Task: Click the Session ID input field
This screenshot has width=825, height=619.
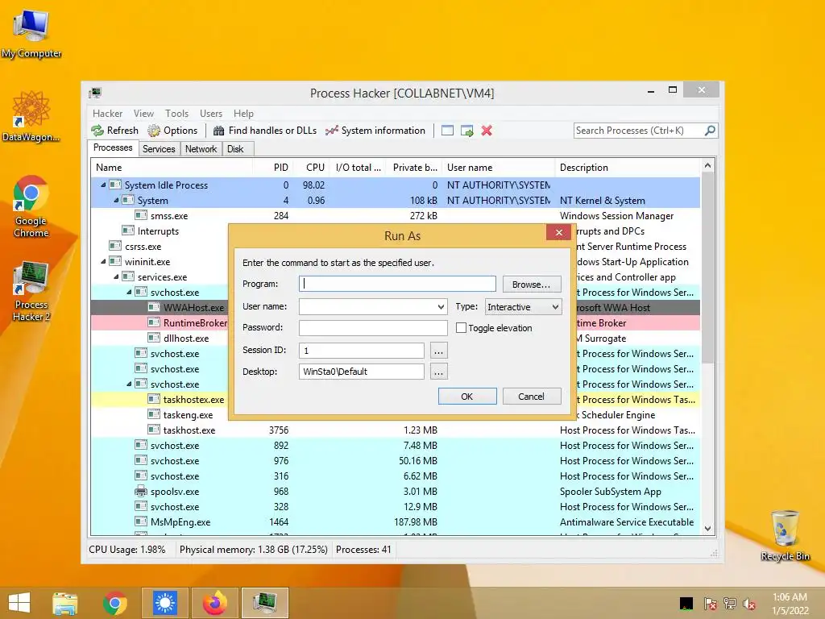Action: pos(362,351)
